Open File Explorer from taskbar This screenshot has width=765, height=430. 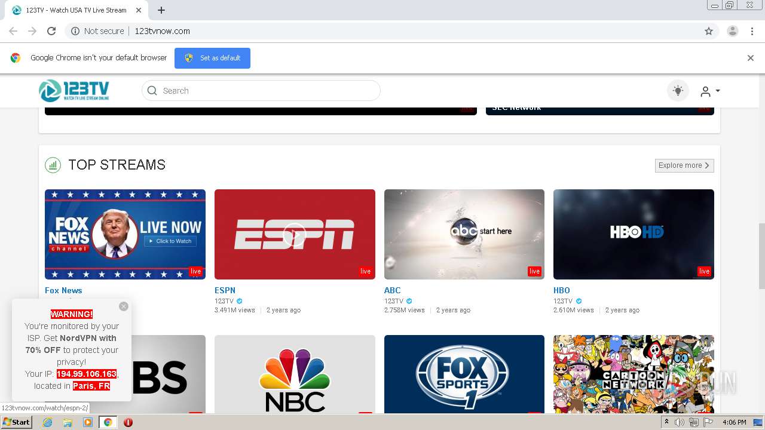pos(68,422)
